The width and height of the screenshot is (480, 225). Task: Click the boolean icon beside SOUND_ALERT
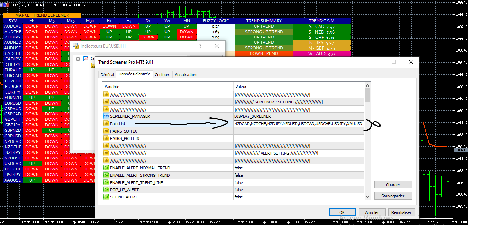(106, 197)
